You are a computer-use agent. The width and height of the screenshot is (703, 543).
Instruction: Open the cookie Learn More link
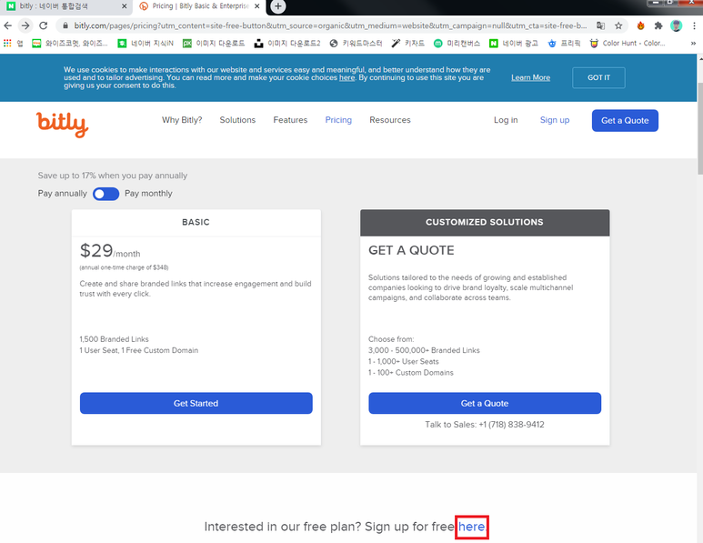click(530, 77)
